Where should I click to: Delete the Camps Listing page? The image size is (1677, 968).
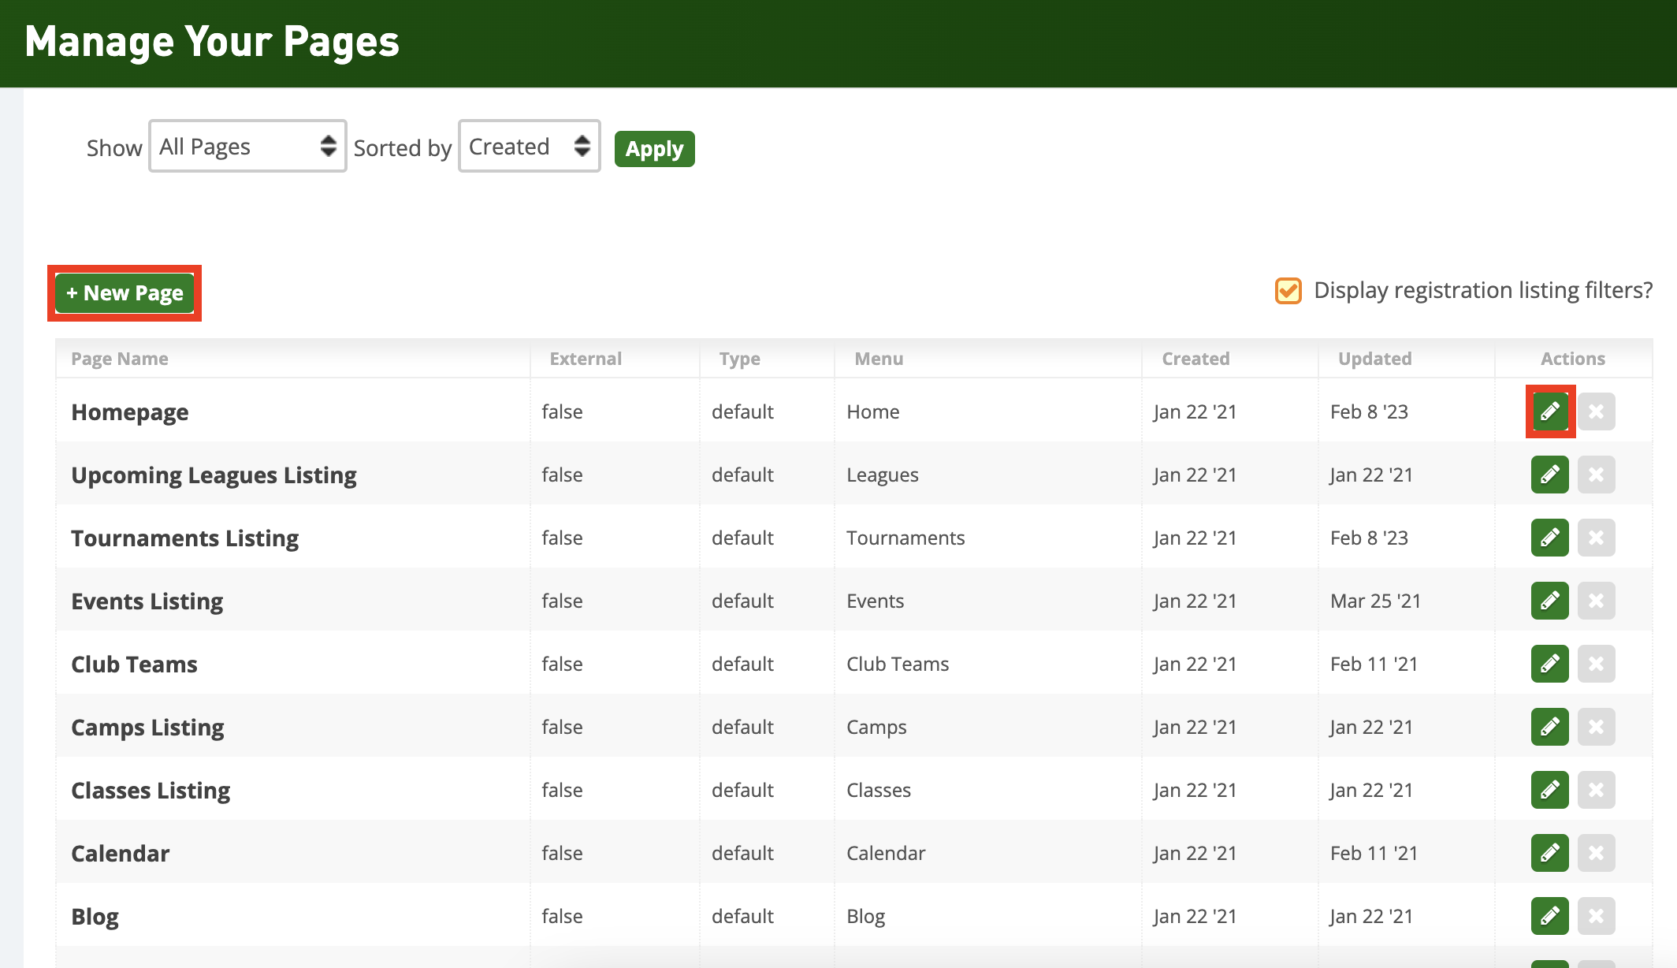[x=1596, y=727]
